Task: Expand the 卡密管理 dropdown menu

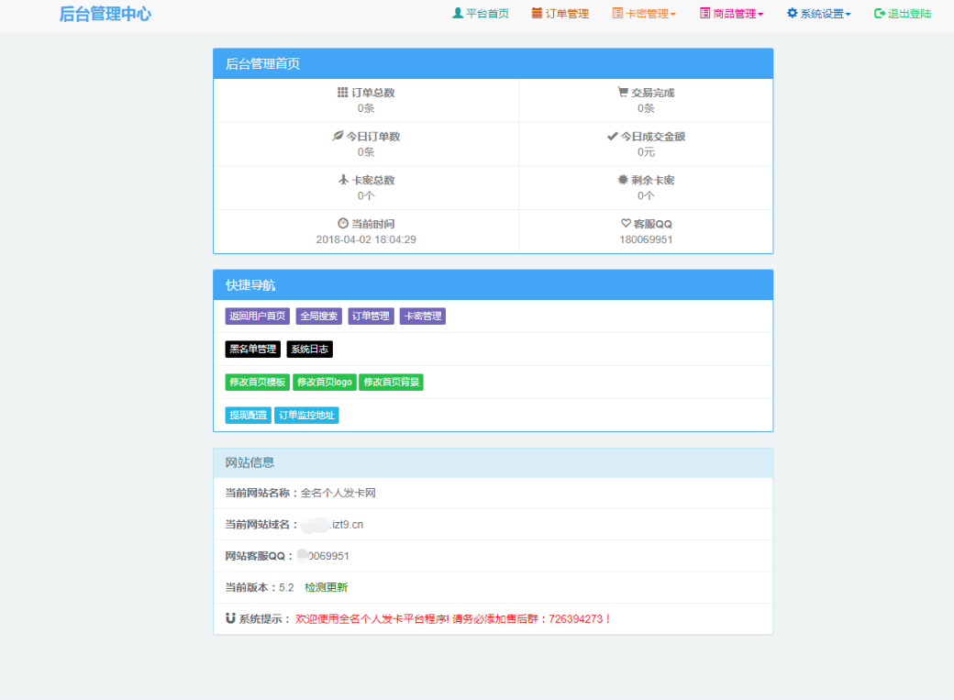Action: coord(644,14)
